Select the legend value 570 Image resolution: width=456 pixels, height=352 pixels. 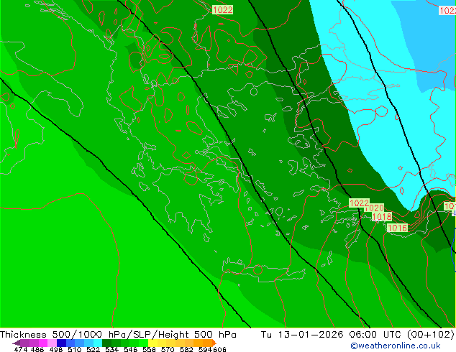pyautogui.click(x=168, y=349)
